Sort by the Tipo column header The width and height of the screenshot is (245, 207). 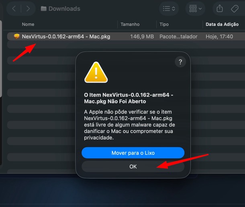tap(164, 24)
